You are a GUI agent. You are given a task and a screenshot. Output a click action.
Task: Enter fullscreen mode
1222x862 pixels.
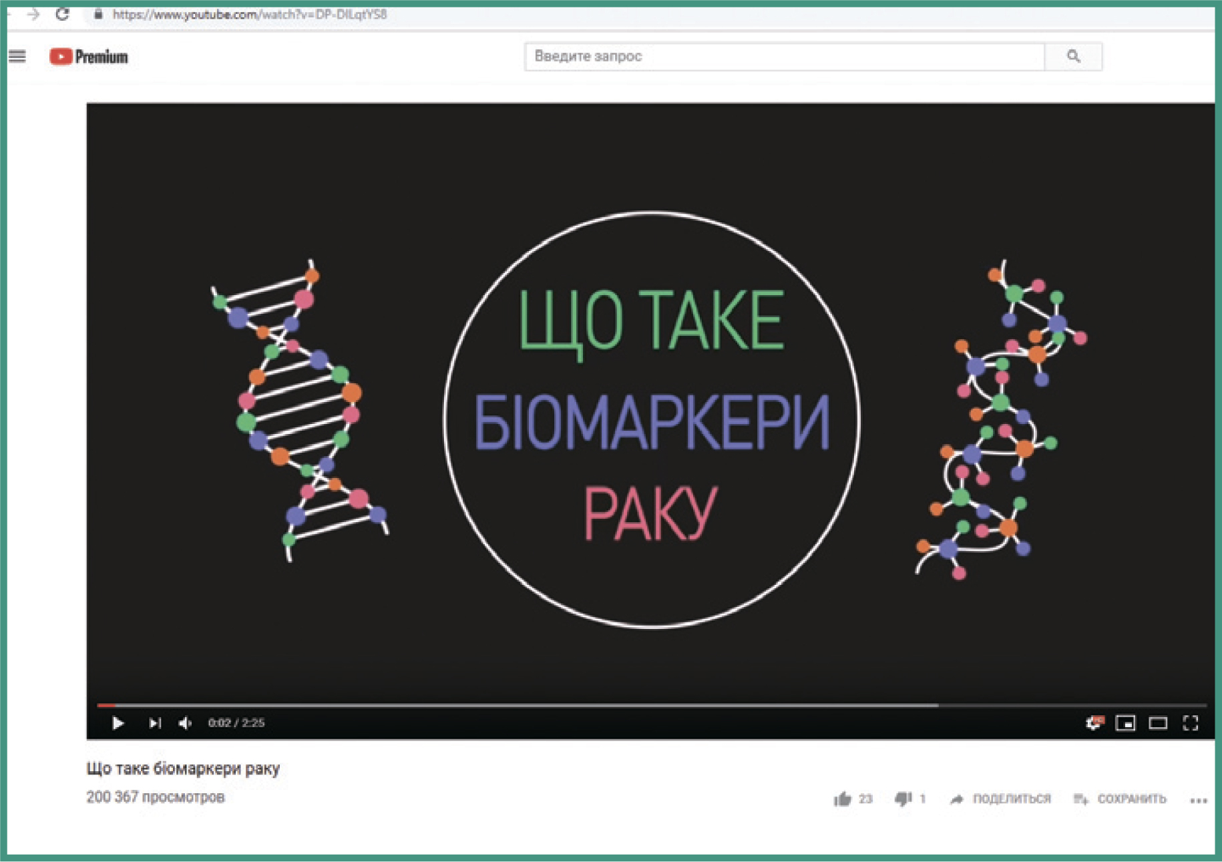[1191, 723]
